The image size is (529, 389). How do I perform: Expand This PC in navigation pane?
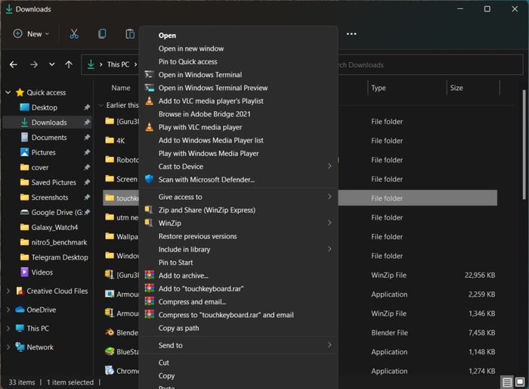(8, 328)
